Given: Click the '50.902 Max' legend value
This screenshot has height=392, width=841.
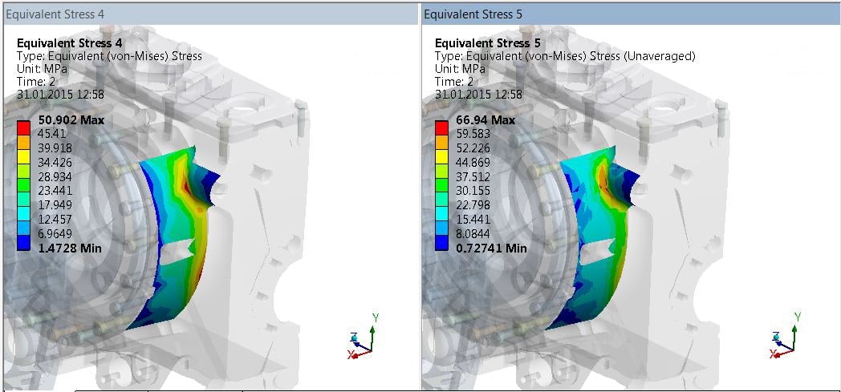Looking at the screenshot, I should point(70,120).
